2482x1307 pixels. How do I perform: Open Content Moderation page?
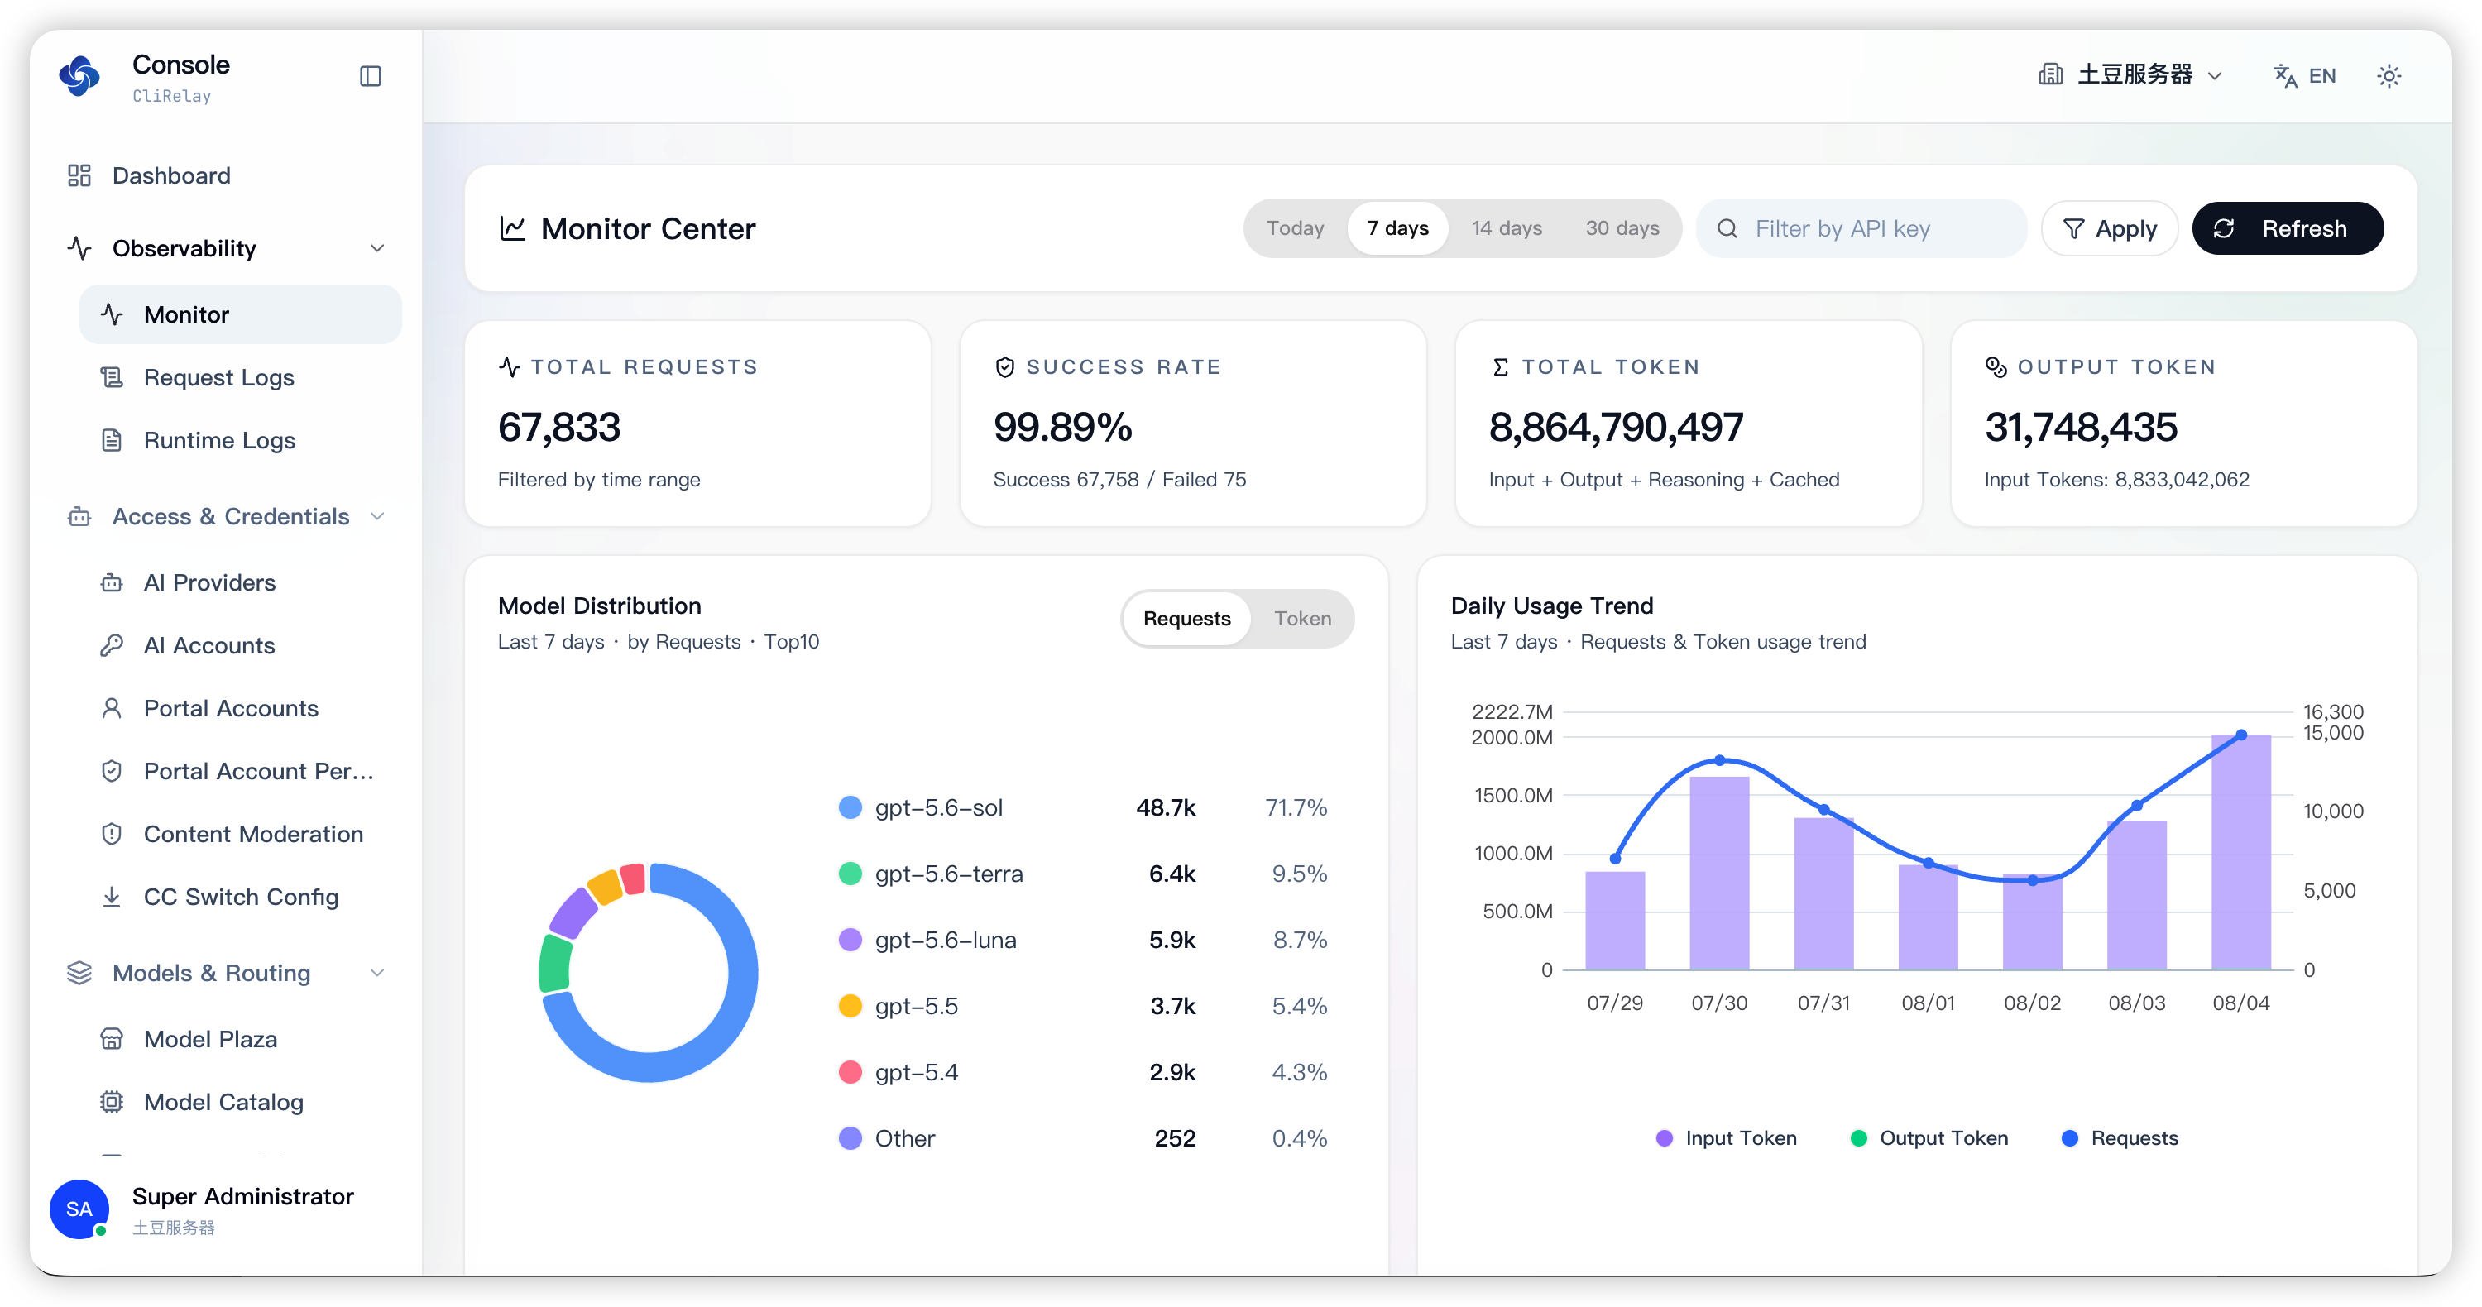pos(240,834)
